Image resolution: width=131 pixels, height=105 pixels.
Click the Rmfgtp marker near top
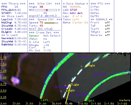click(79, 57)
